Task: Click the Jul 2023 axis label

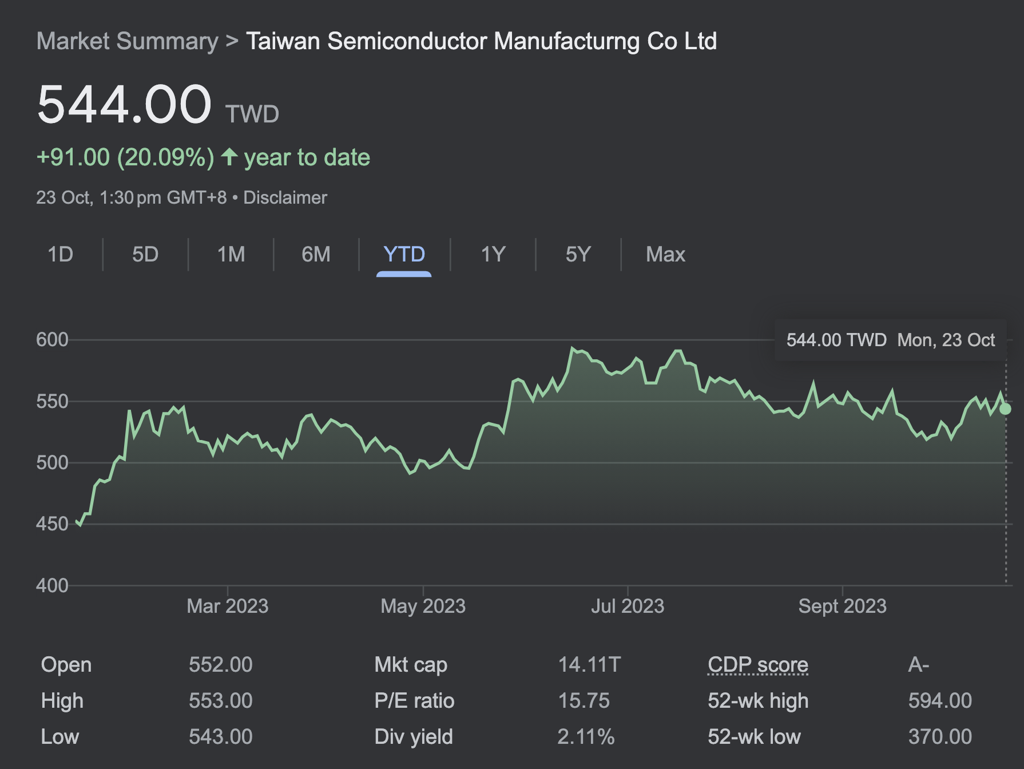Action: coord(627,606)
